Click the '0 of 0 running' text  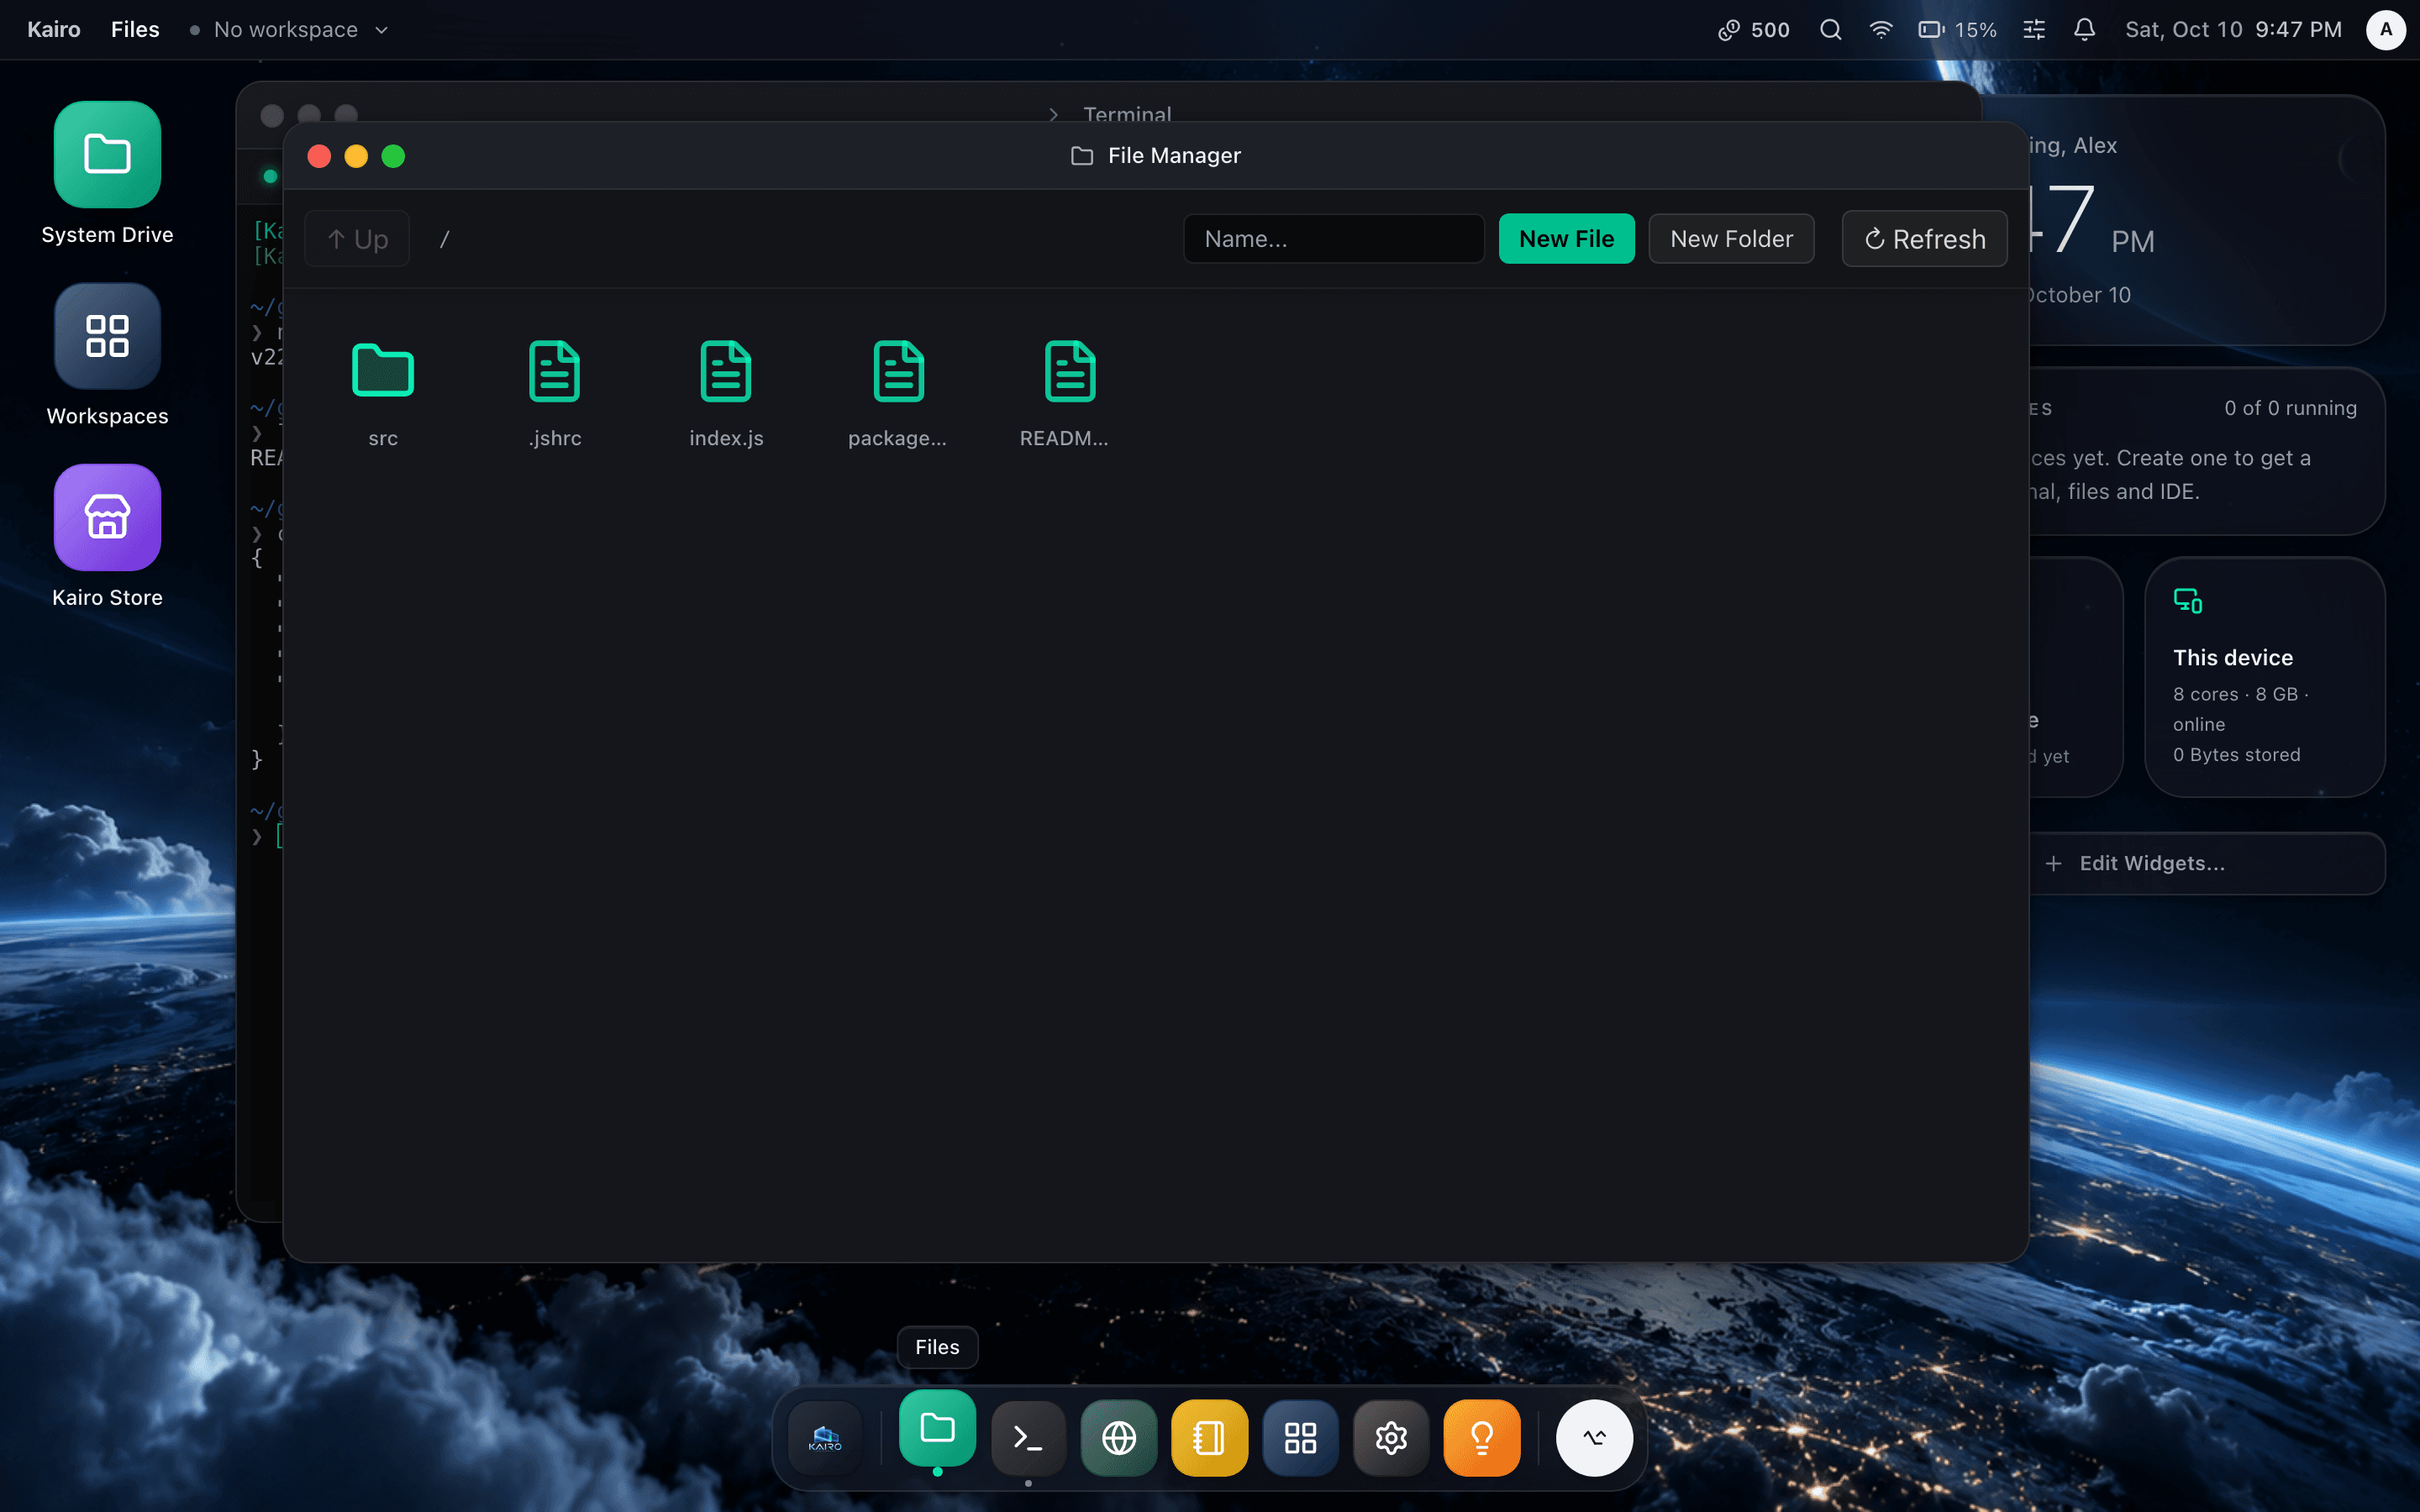2290,408
